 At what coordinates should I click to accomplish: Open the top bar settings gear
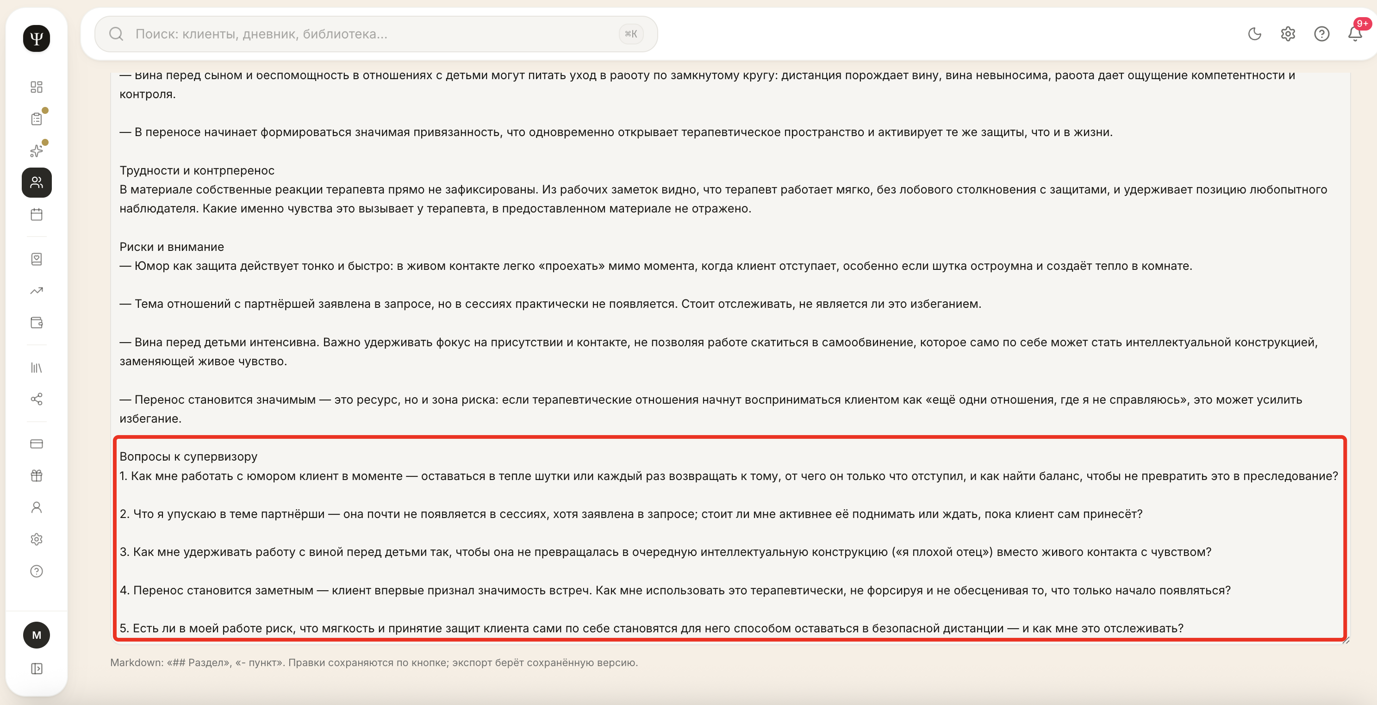[1288, 34]
